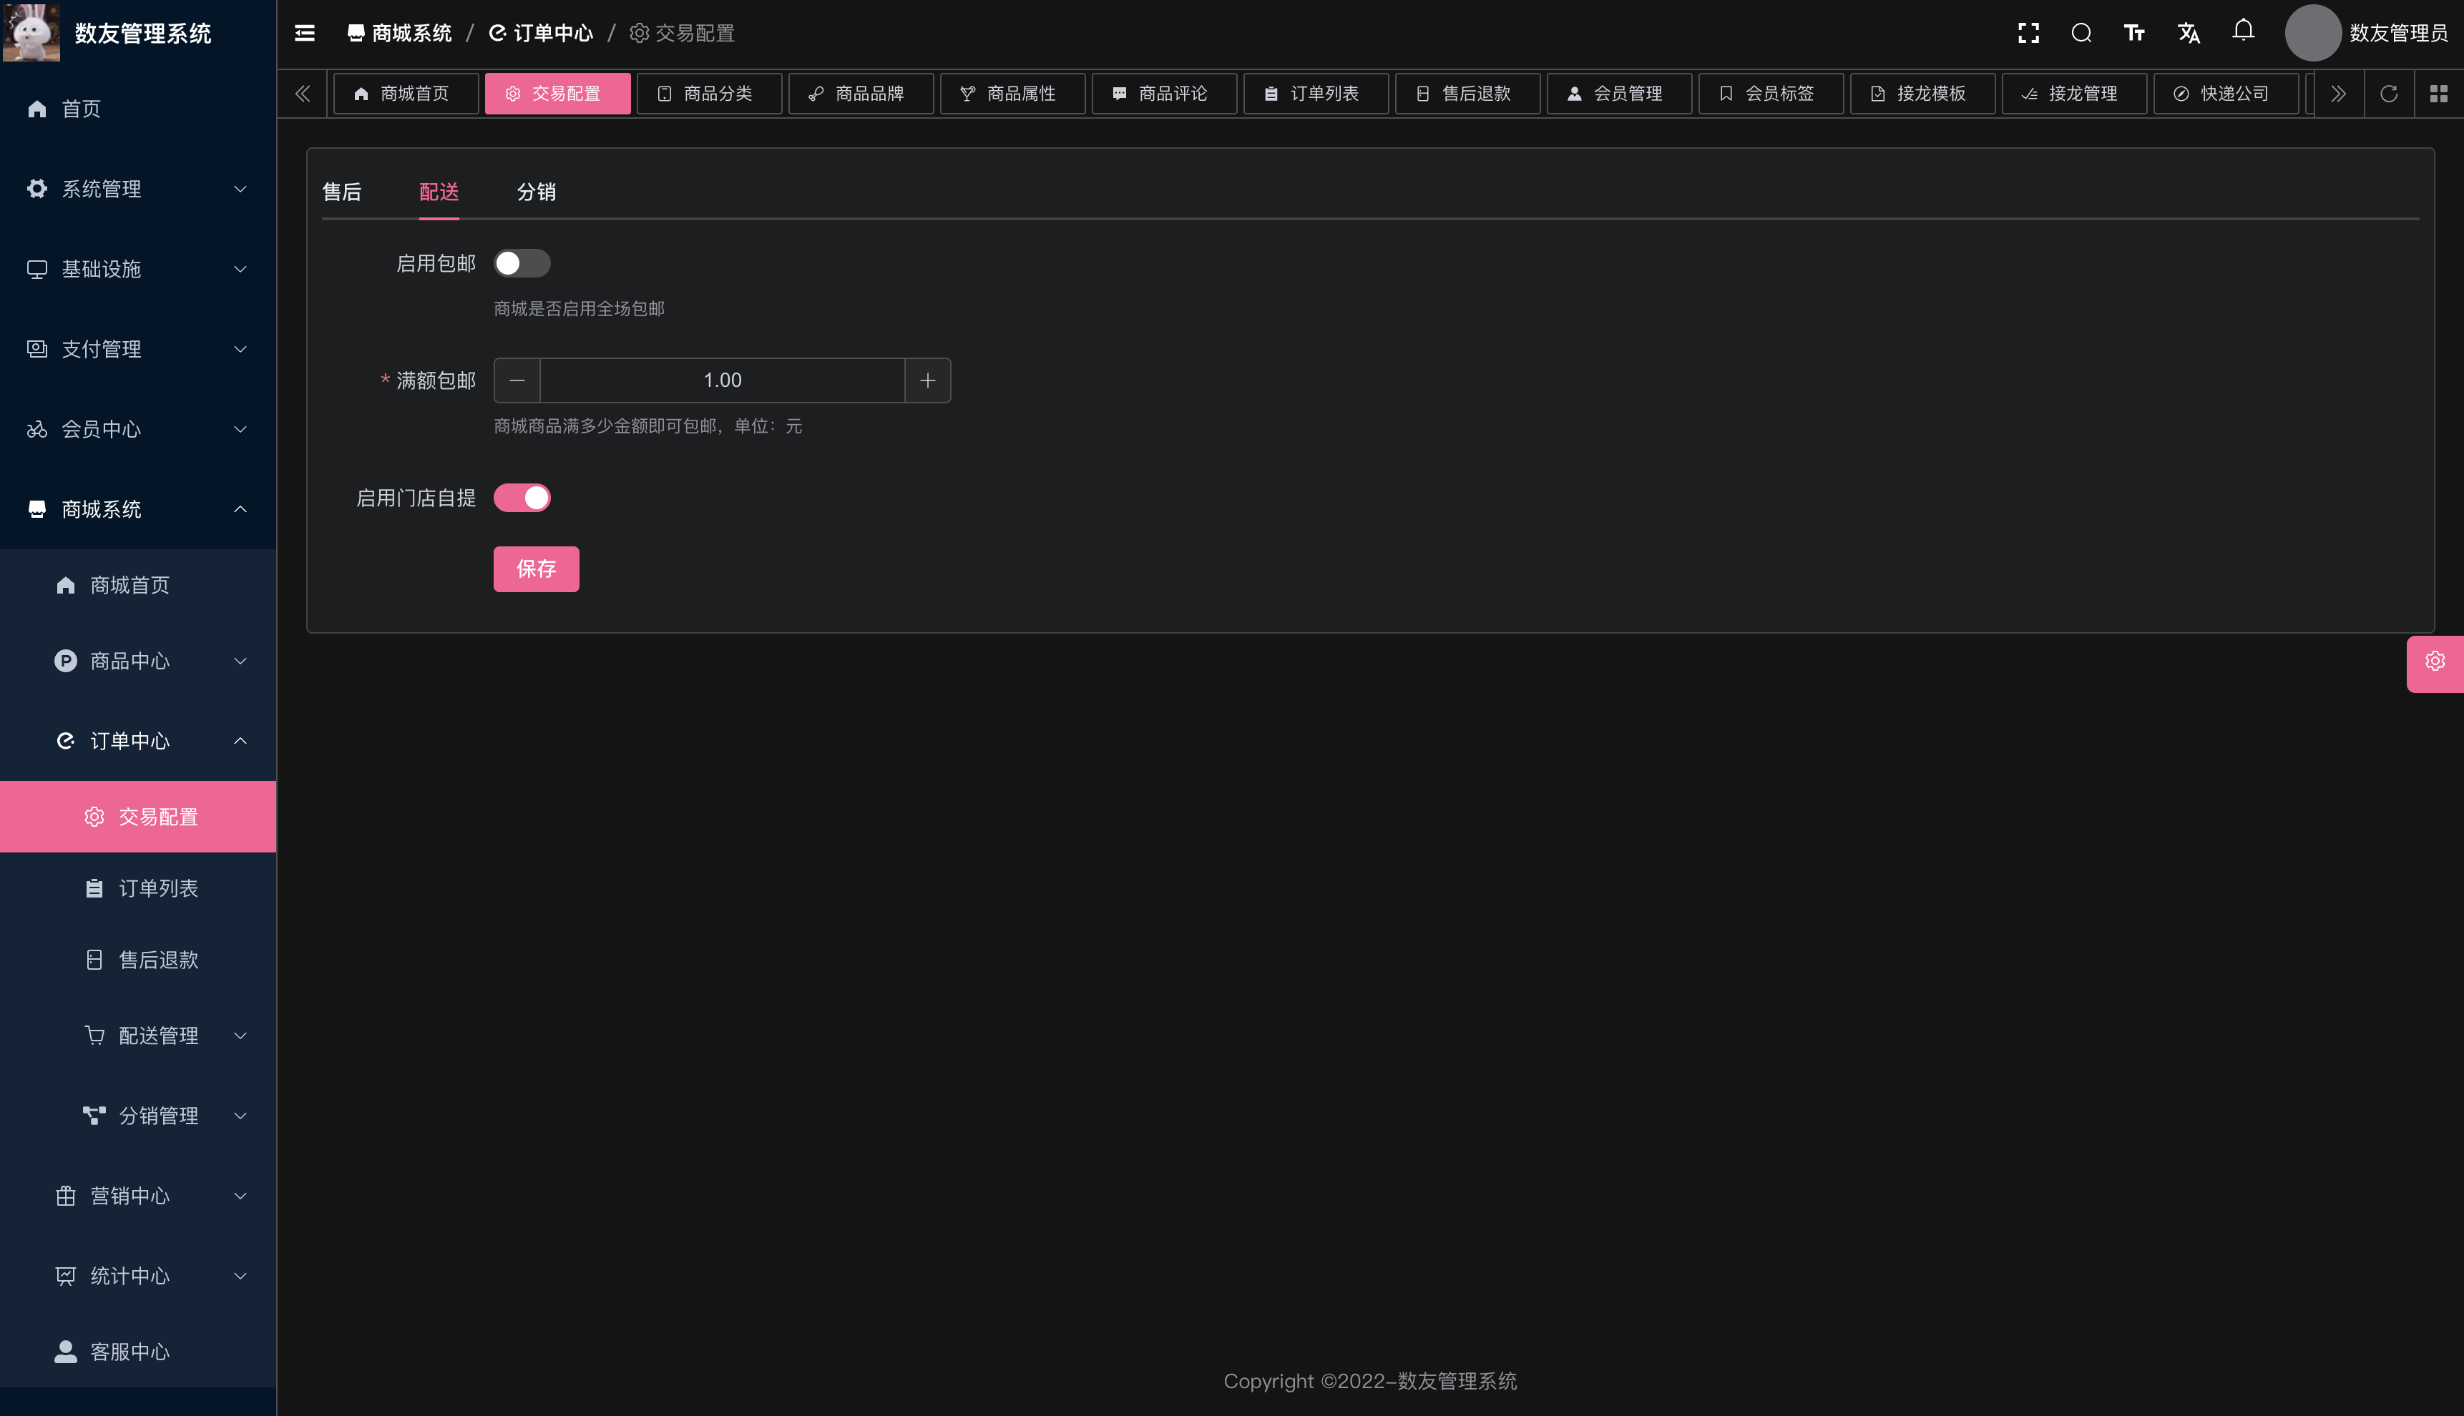The width and height of the screenshot is (2464, 1416).
Task: Click the 满额包邮 amount input field
Action: [x=723, y=380]
